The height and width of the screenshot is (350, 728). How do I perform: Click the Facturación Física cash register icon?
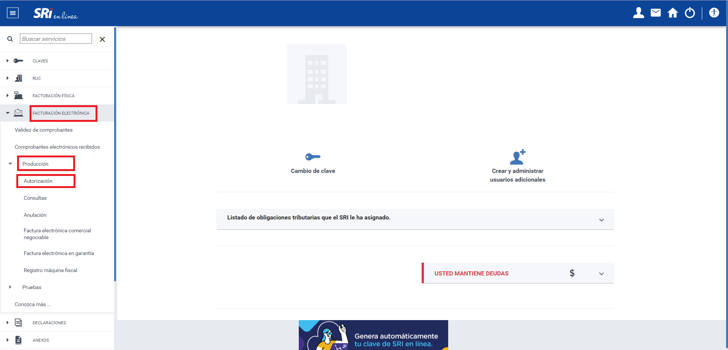pyautogui.click(x=18, y=95)
